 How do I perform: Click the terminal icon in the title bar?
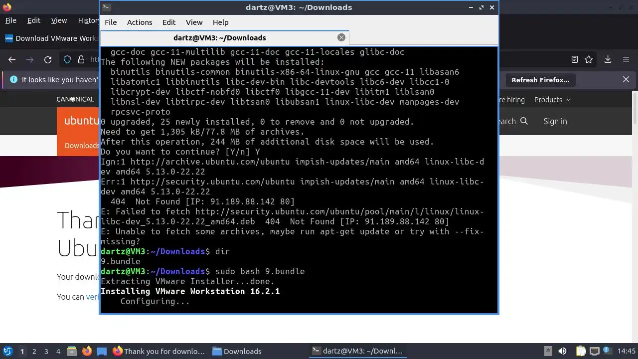(x=106, y=7)
